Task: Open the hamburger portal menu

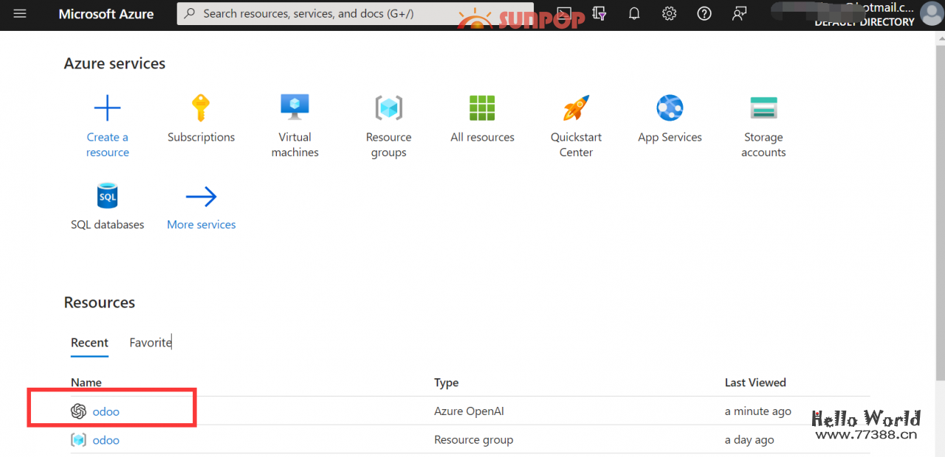Action: tap(20, 14)
